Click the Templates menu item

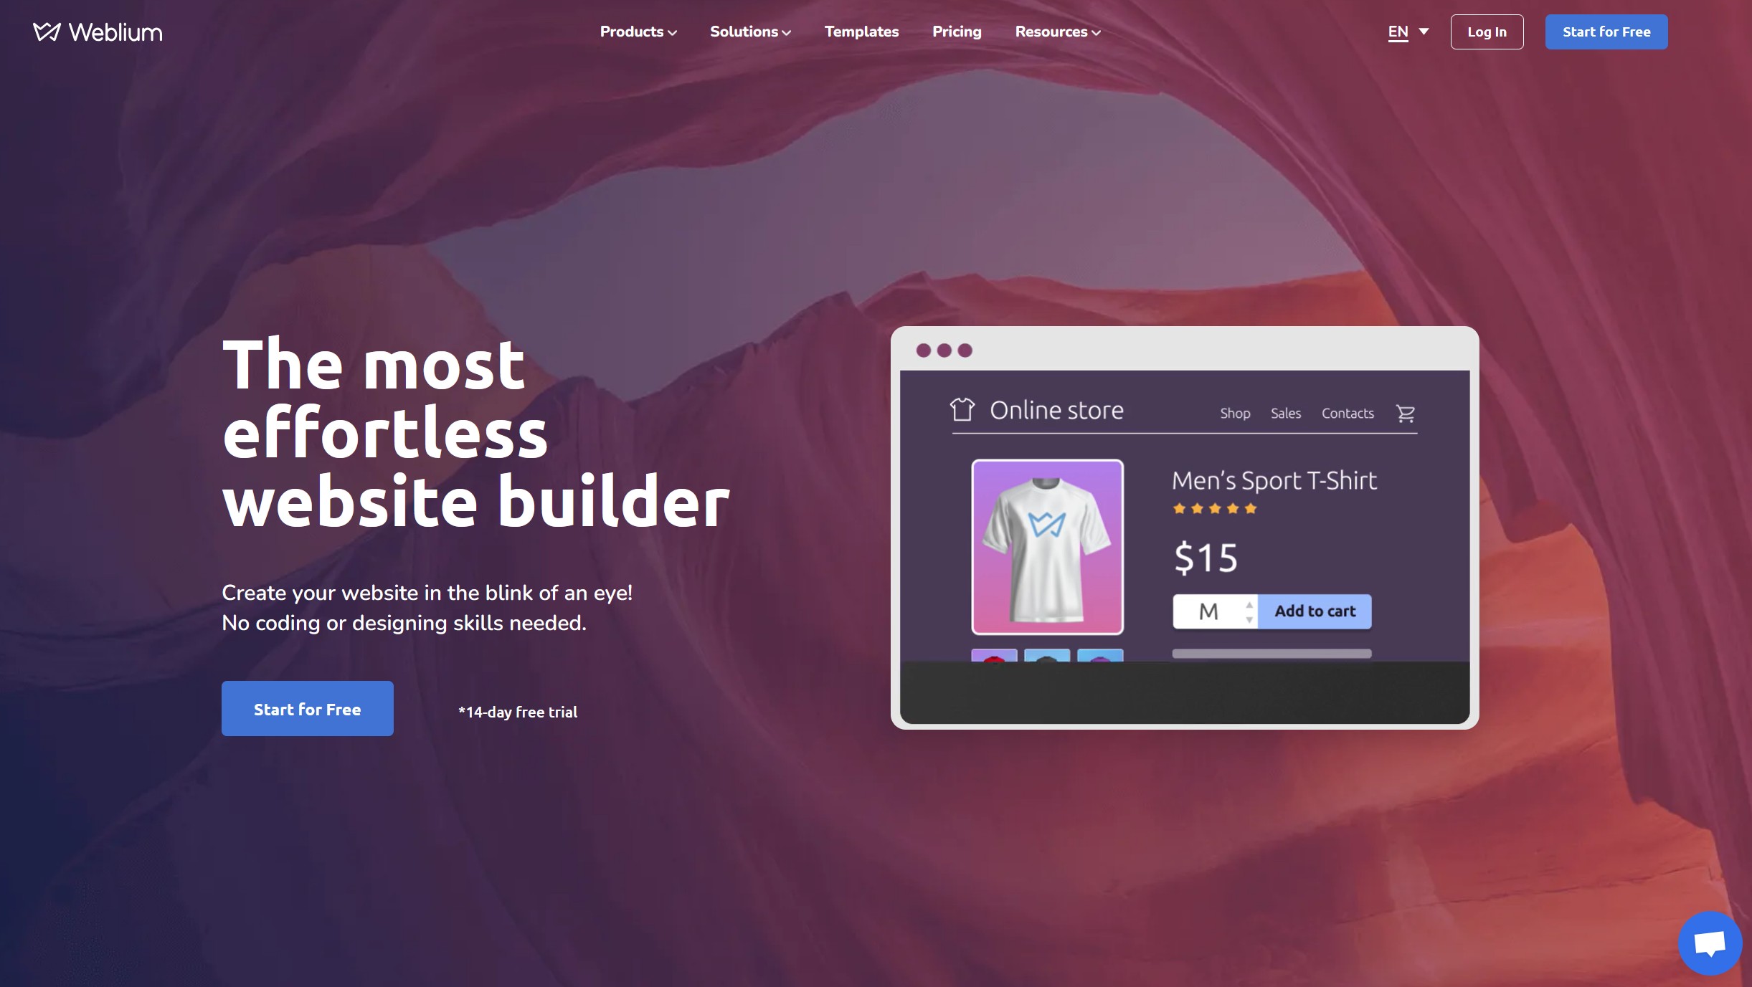point(861,32)
